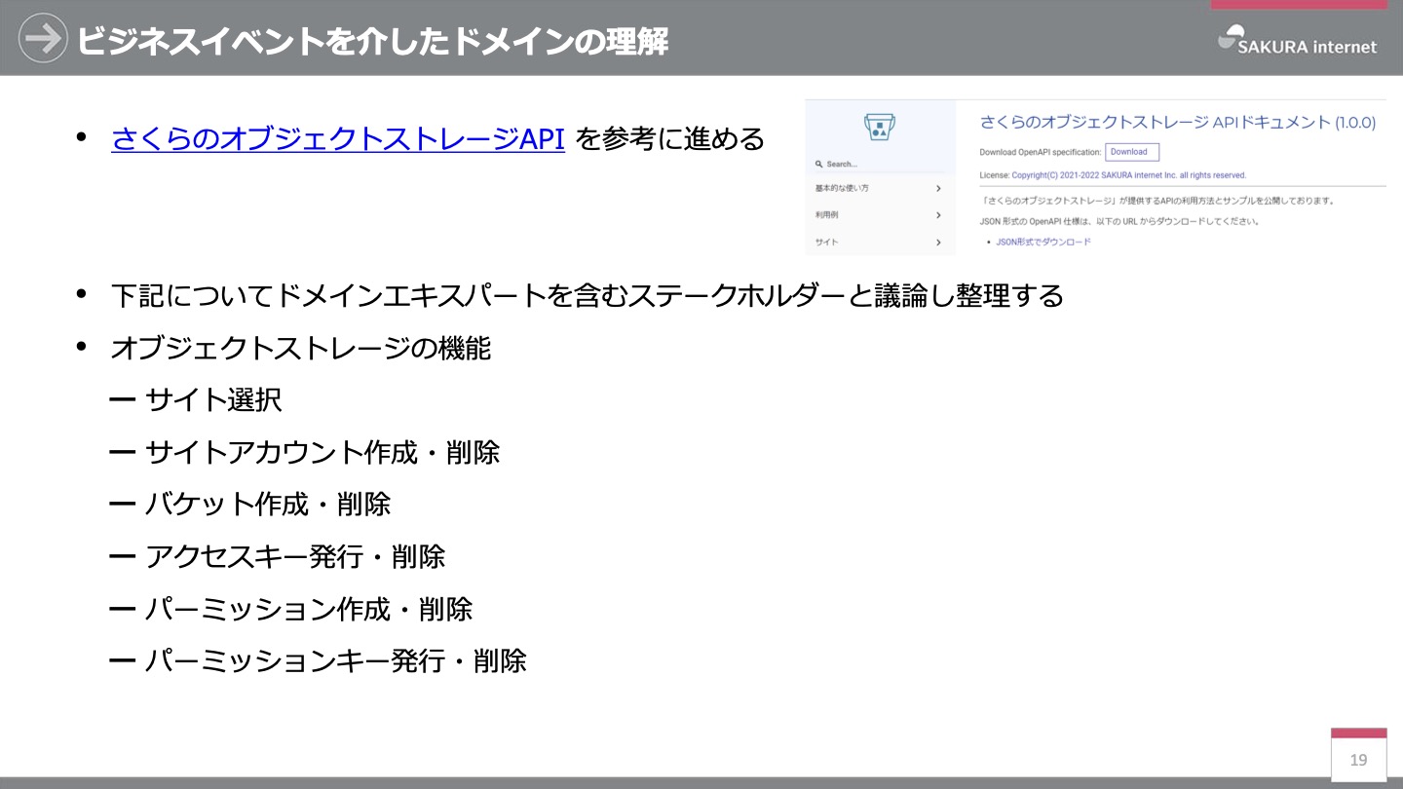Click the bucket icon in the API doc screenshot
Image resolution: width=1403 pixels, height=789 pixels.
[880, 127]
